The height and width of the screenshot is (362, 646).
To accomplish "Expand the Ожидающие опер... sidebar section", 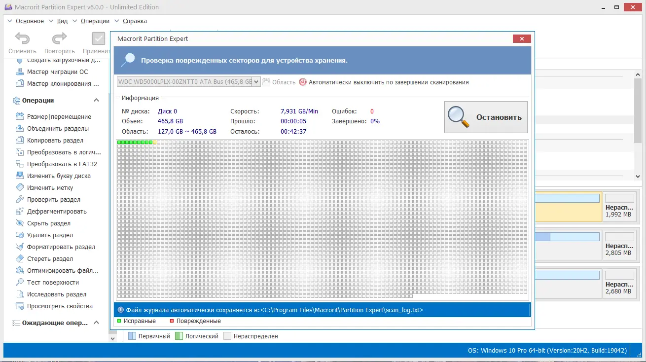I will (x=96, y=323).
